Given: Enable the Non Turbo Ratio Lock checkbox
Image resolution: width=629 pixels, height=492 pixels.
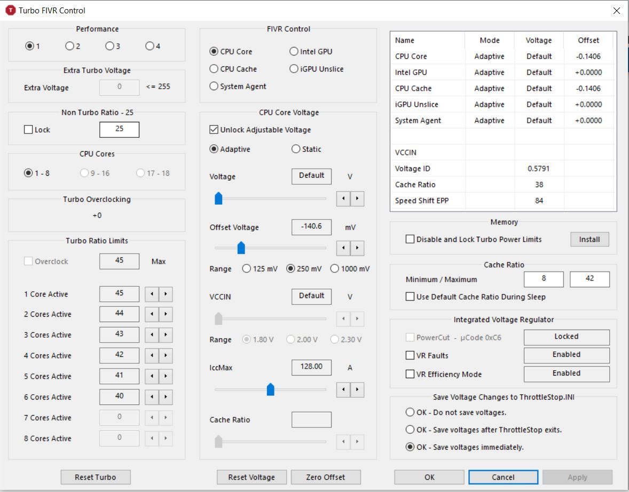Looking at the screenshot, I should pyautogui.click(x=29, y=130).
